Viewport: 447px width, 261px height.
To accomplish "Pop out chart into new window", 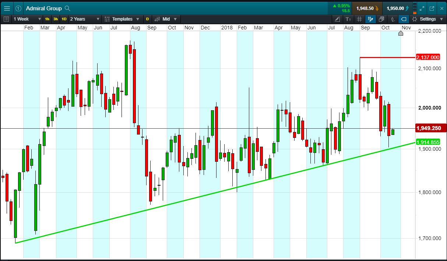I will [432, 8].
